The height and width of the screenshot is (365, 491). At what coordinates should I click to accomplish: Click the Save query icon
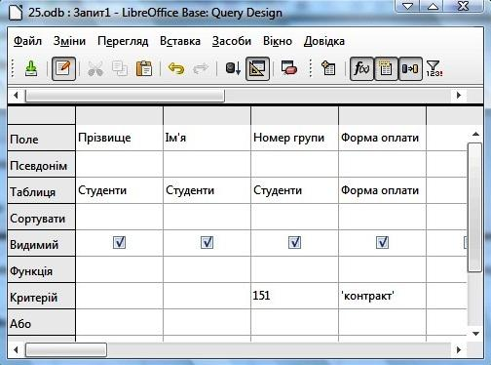tap(31, 68)
